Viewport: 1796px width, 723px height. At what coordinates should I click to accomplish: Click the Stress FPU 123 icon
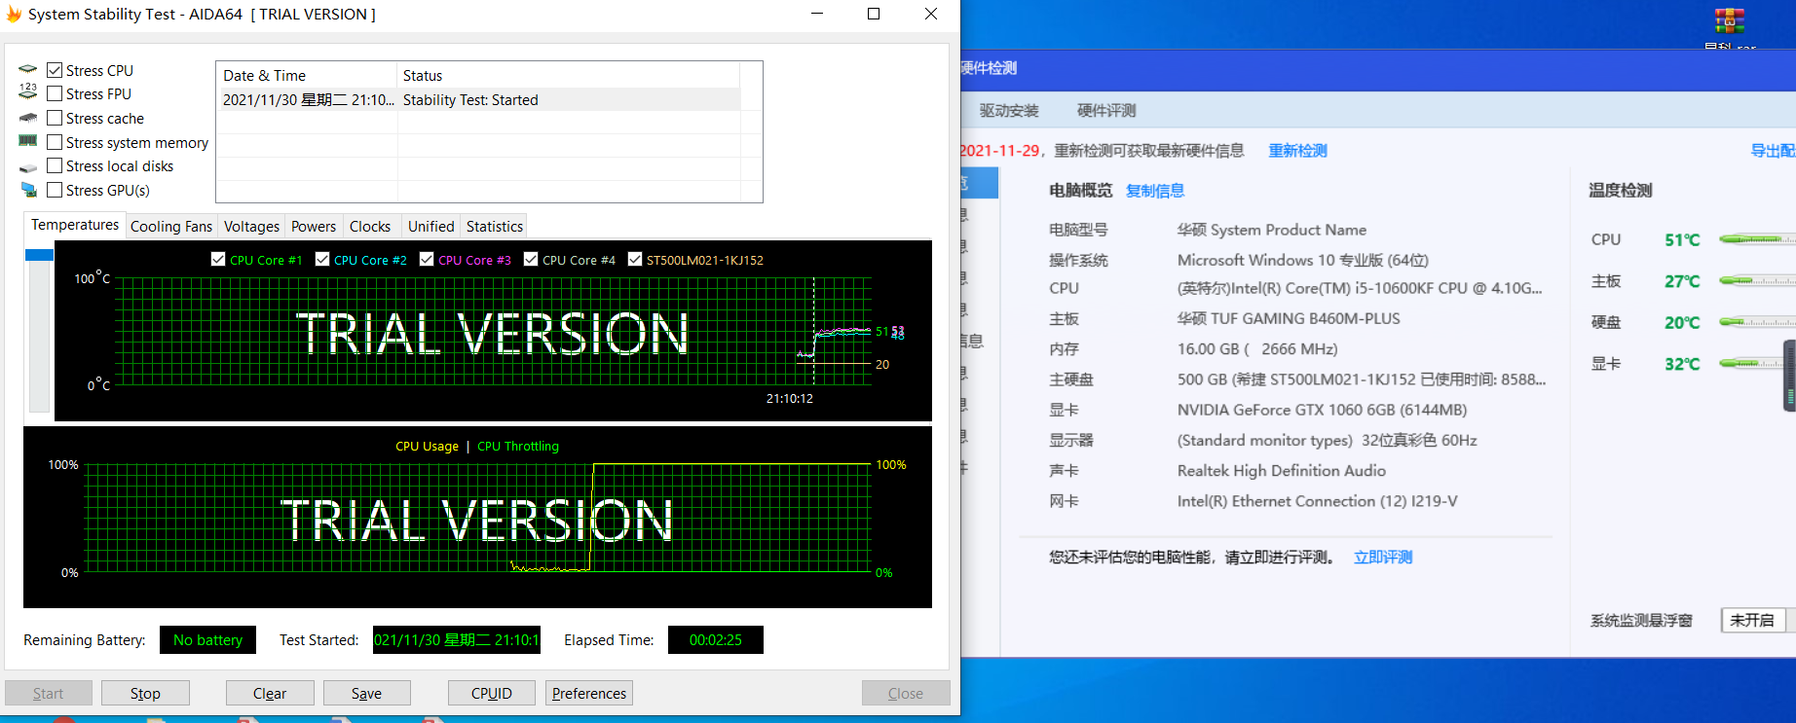click(28, 91)
